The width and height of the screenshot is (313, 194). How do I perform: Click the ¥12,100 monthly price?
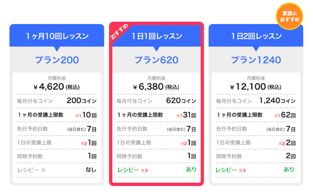pyautogui.click(x=256, y=87)
